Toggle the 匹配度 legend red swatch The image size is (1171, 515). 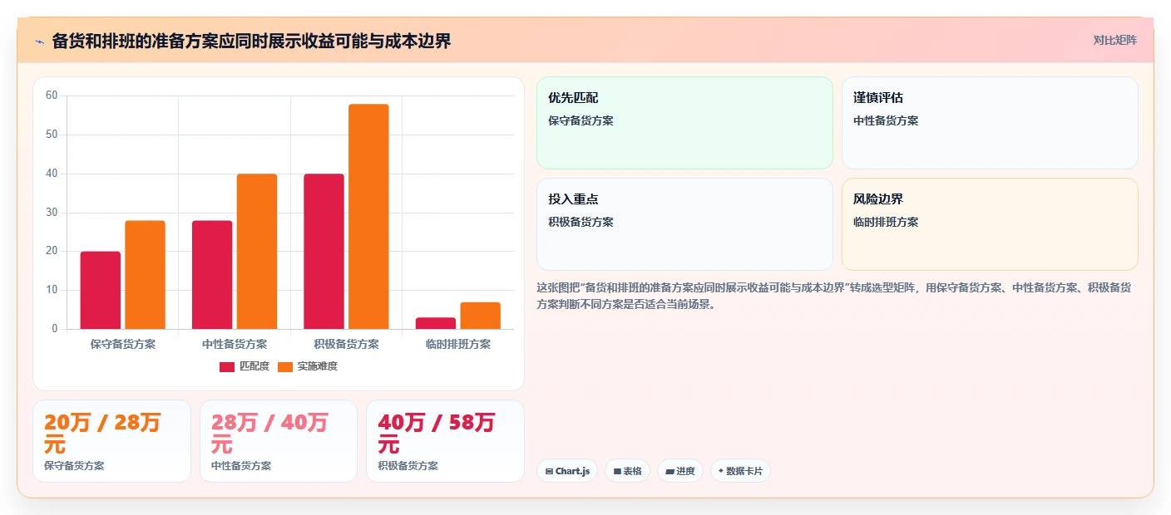tap(227, 366)
